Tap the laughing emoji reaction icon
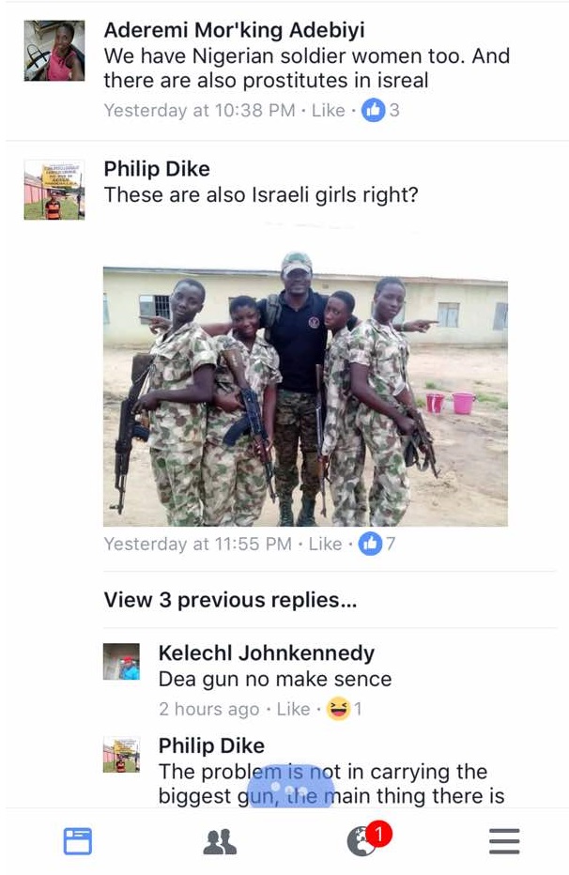 pyautogui.click(x=338, y=709)
